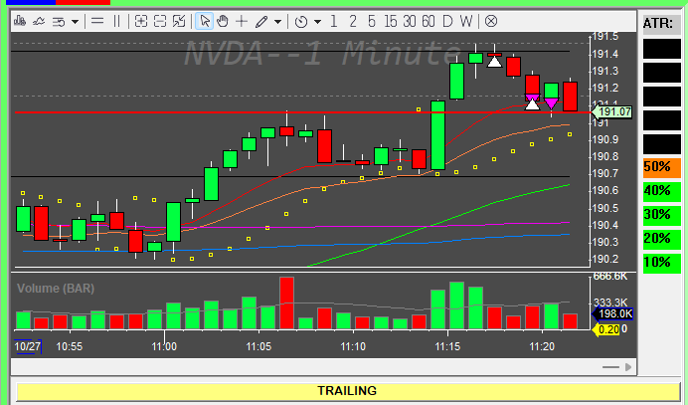Select the vertical lines tool
The width and height of the screenshot is (688, 405).
[116, 21]
